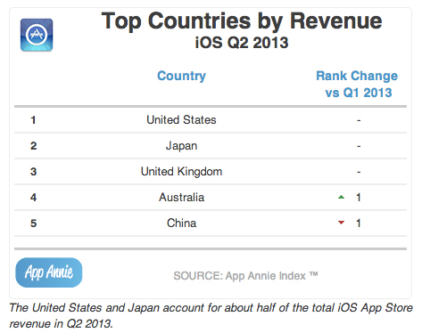This screenshot has height=333, width=422.
Task: Click the App Annie logo badge
Action: 49,272
